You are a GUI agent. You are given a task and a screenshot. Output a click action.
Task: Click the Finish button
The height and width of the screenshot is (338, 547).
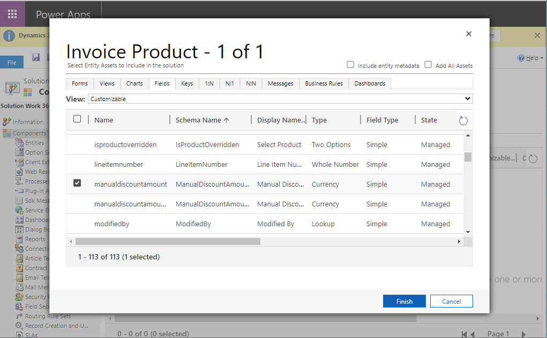tap(404, 302)
